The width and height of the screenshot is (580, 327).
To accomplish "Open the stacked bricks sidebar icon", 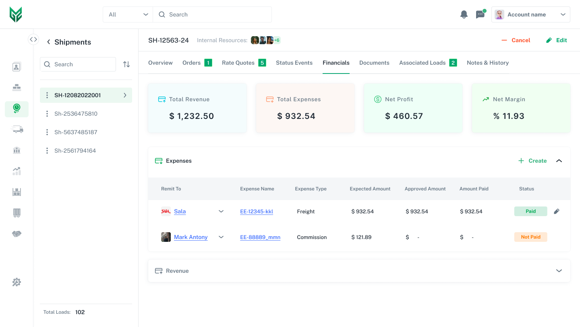I will 17,88.
